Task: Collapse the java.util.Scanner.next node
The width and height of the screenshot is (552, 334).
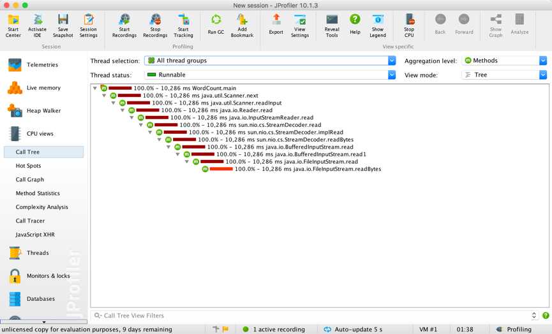Action: coord(104,96)
